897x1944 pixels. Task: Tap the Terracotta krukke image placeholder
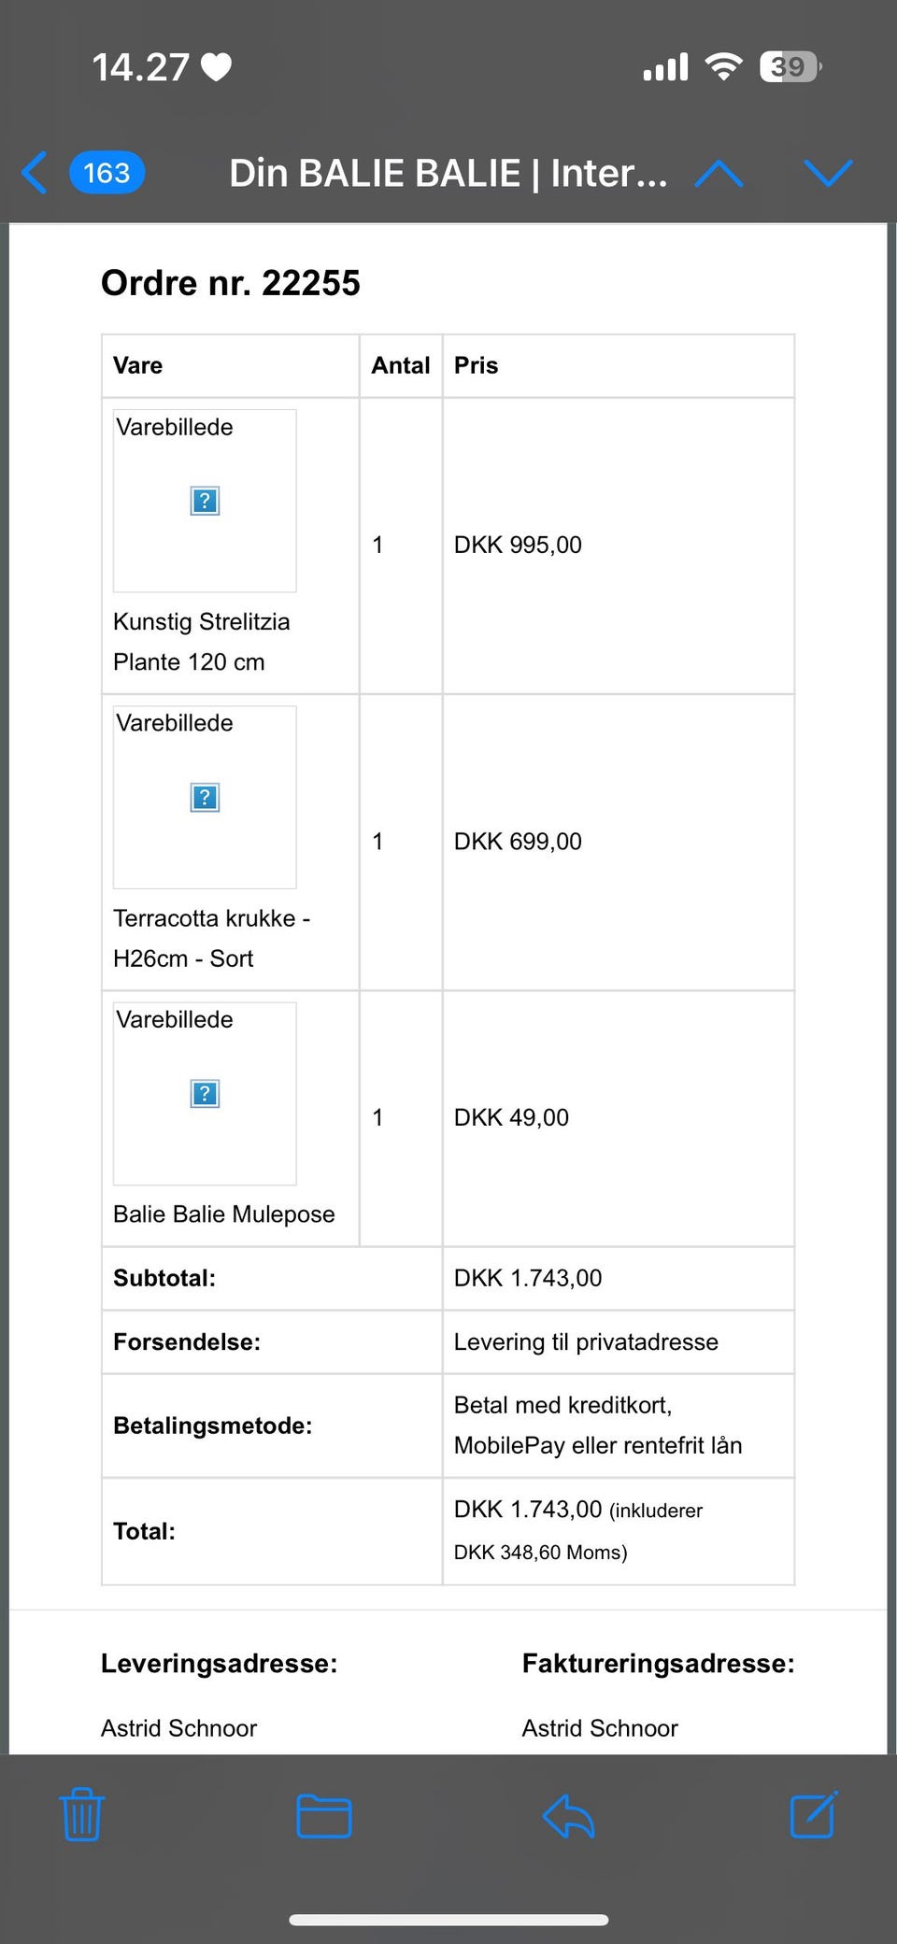tap(205, 797)
